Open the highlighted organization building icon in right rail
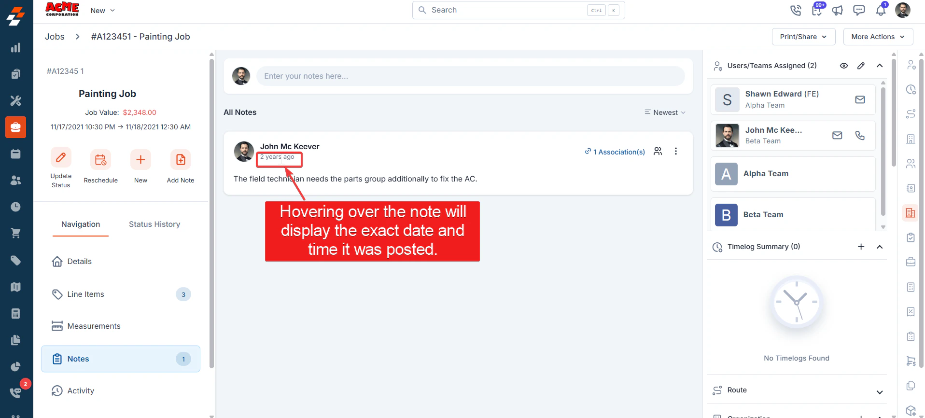This screenshot has width=925, height=418. click(x=911, y=213)
